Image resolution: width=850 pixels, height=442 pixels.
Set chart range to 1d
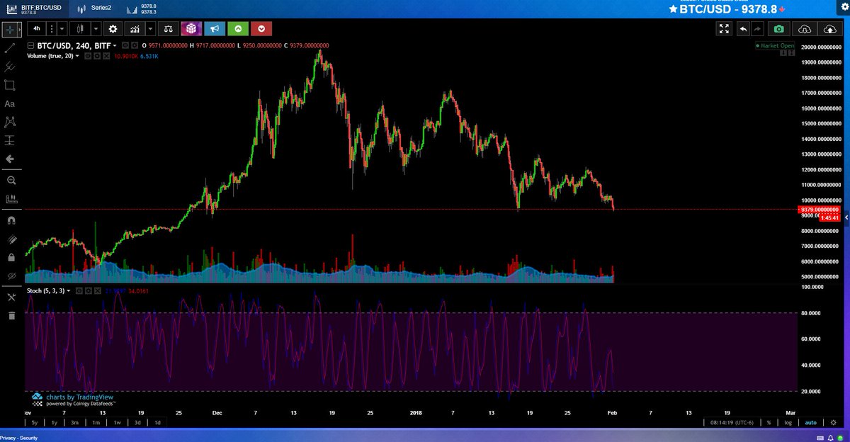pos(157,422)
